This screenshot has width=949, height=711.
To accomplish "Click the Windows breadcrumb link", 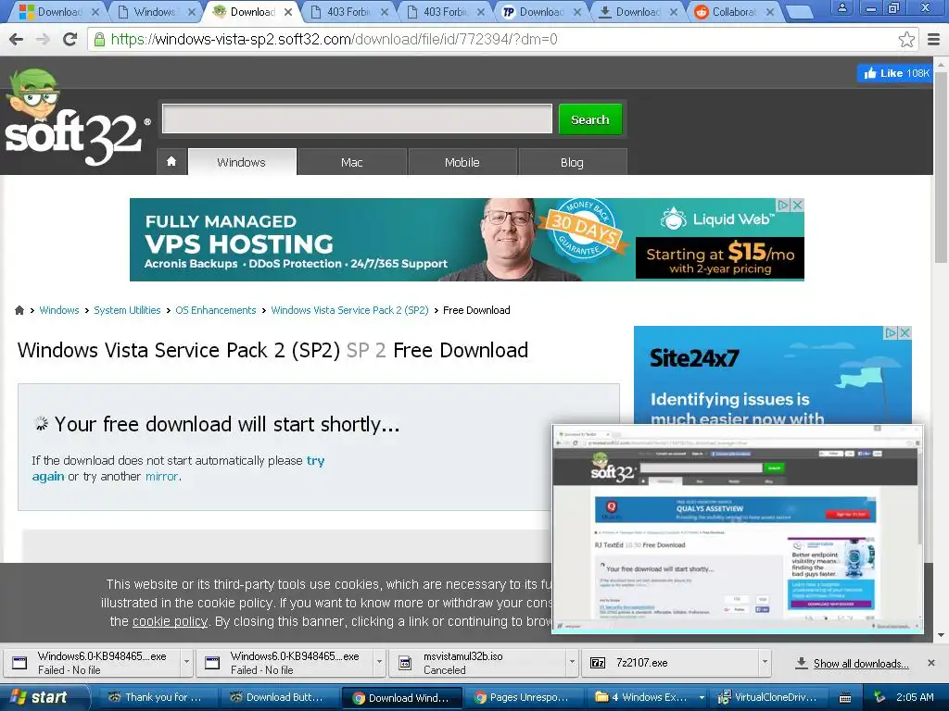I will [59, 310].
